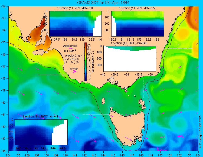Screen dimensions: 203x157
Task: Click drifter markers near 150E at bottom edge
Action: click(x=162, y=150)
